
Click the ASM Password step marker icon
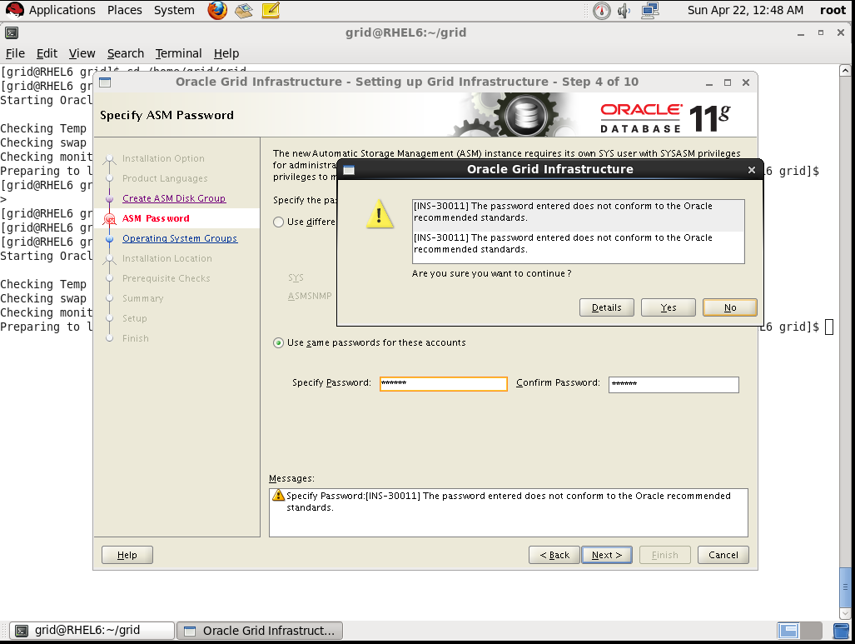click(x=110, y=219)
